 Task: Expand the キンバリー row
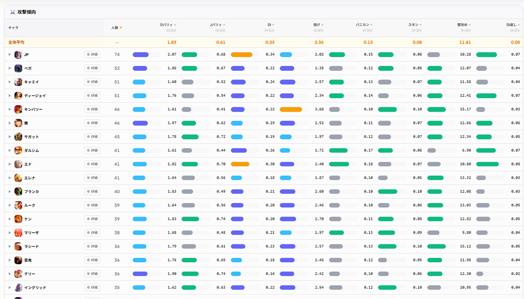point(10,110)
